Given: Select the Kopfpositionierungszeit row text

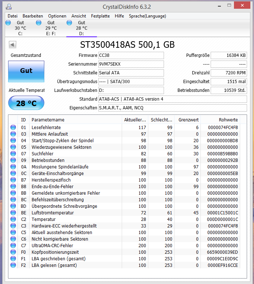Looking at the screenshot, I should 55,252.
